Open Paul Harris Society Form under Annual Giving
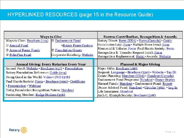The height and width of the screenshot is (138, 184). (39, 82)
